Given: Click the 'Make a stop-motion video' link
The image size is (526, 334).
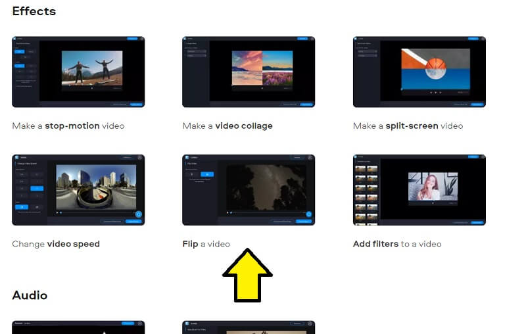Looking at the screenshot, I should (68, 126).
